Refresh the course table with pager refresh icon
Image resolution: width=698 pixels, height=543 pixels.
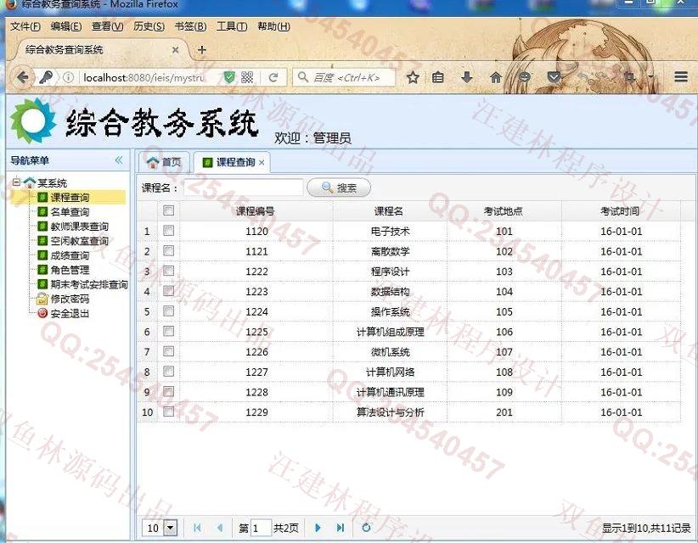(x=366, y=528)
